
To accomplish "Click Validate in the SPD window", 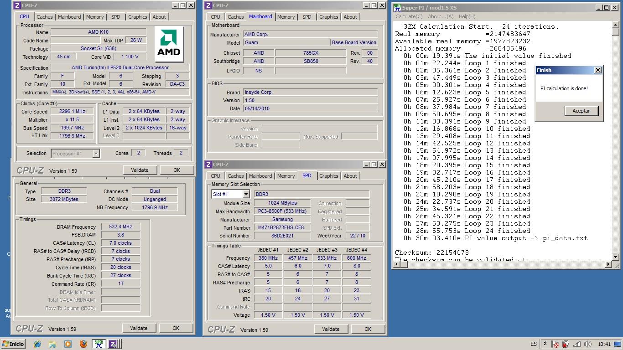I will point(331,329).
